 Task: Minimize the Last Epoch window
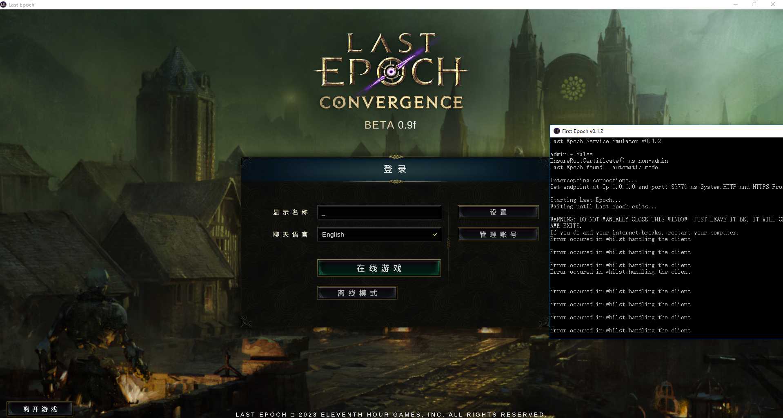tap(735, 4)
